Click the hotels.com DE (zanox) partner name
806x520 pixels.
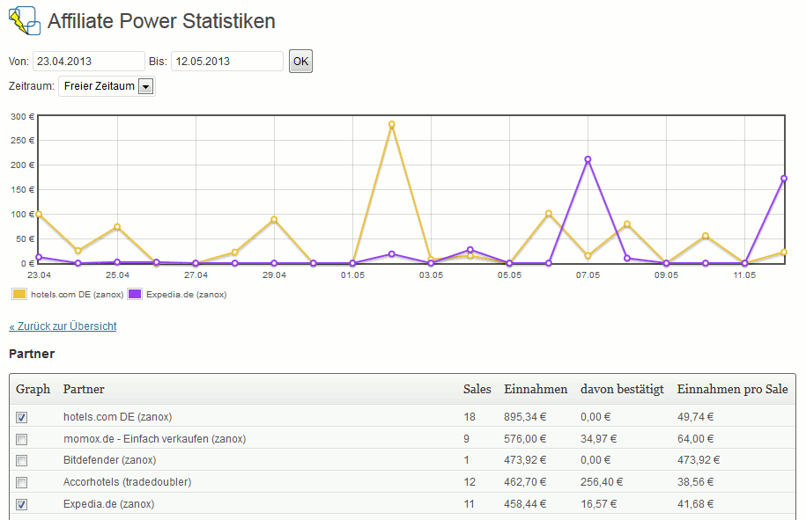coord(118,417)
